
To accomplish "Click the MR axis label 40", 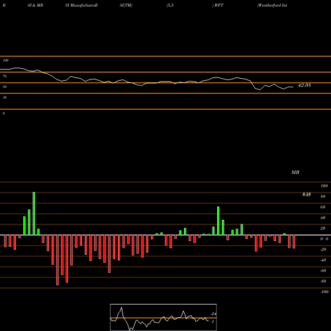I will click(323, 218).
